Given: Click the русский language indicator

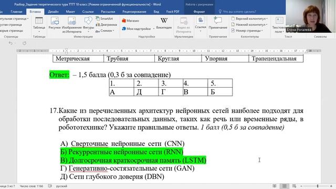Looking at the screenshot, I should pos(61,186).
